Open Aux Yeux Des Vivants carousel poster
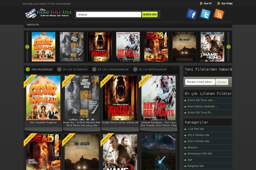This screenshot has height=170, width=256. (128, 47)
